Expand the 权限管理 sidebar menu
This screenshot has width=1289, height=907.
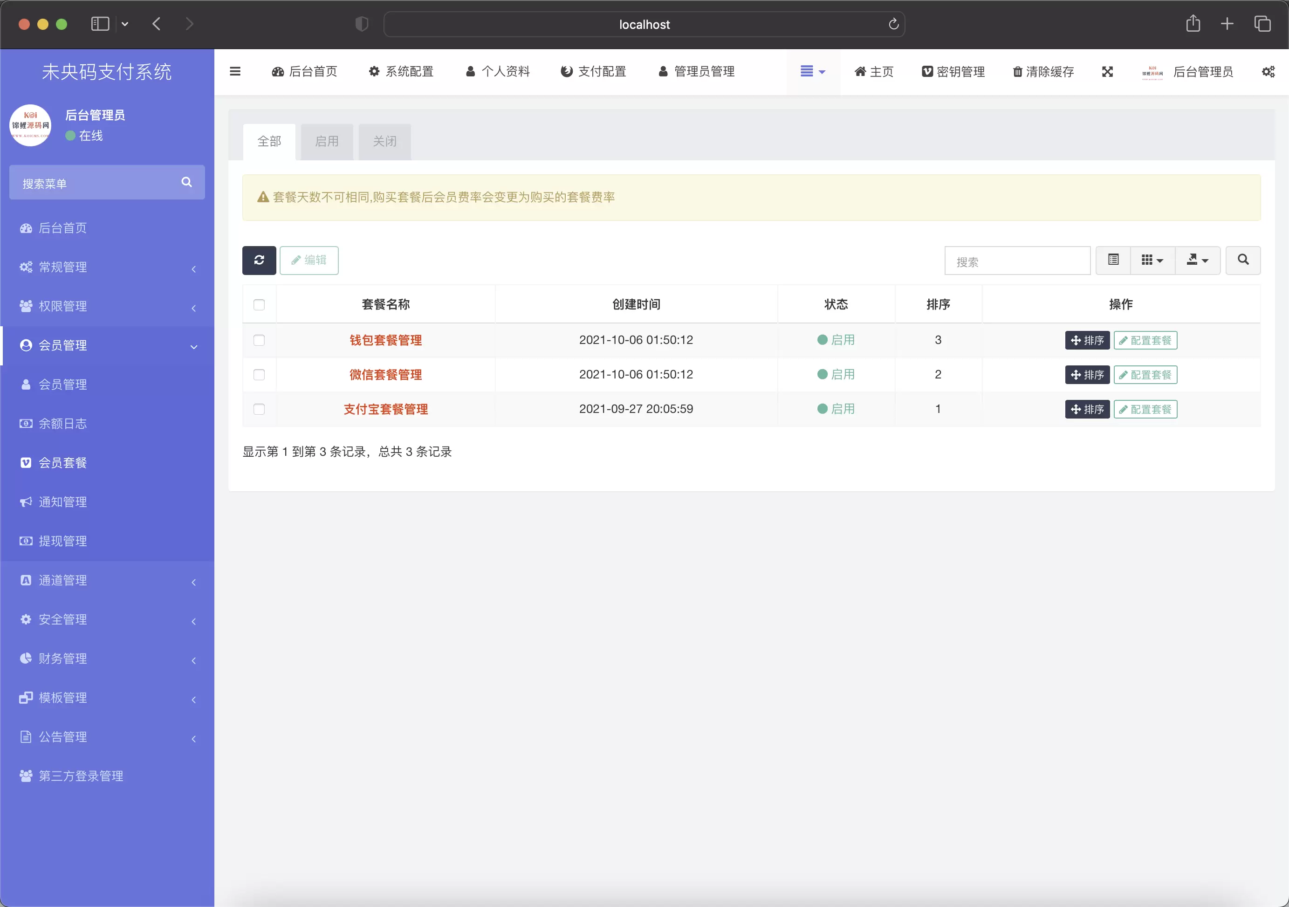107,307
